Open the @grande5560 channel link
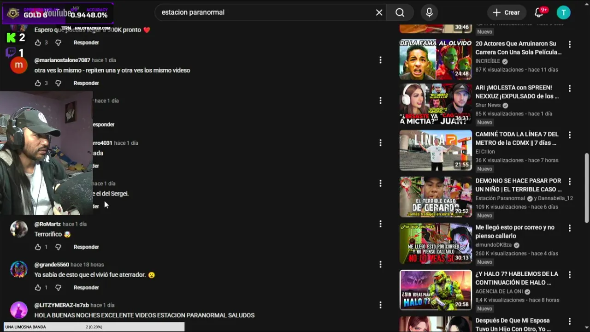The height and width of the screenshot is (332, 590). pos(52,265)
